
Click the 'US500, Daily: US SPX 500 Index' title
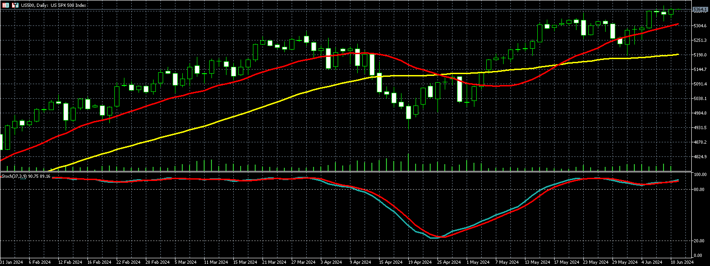click(54, 5)
